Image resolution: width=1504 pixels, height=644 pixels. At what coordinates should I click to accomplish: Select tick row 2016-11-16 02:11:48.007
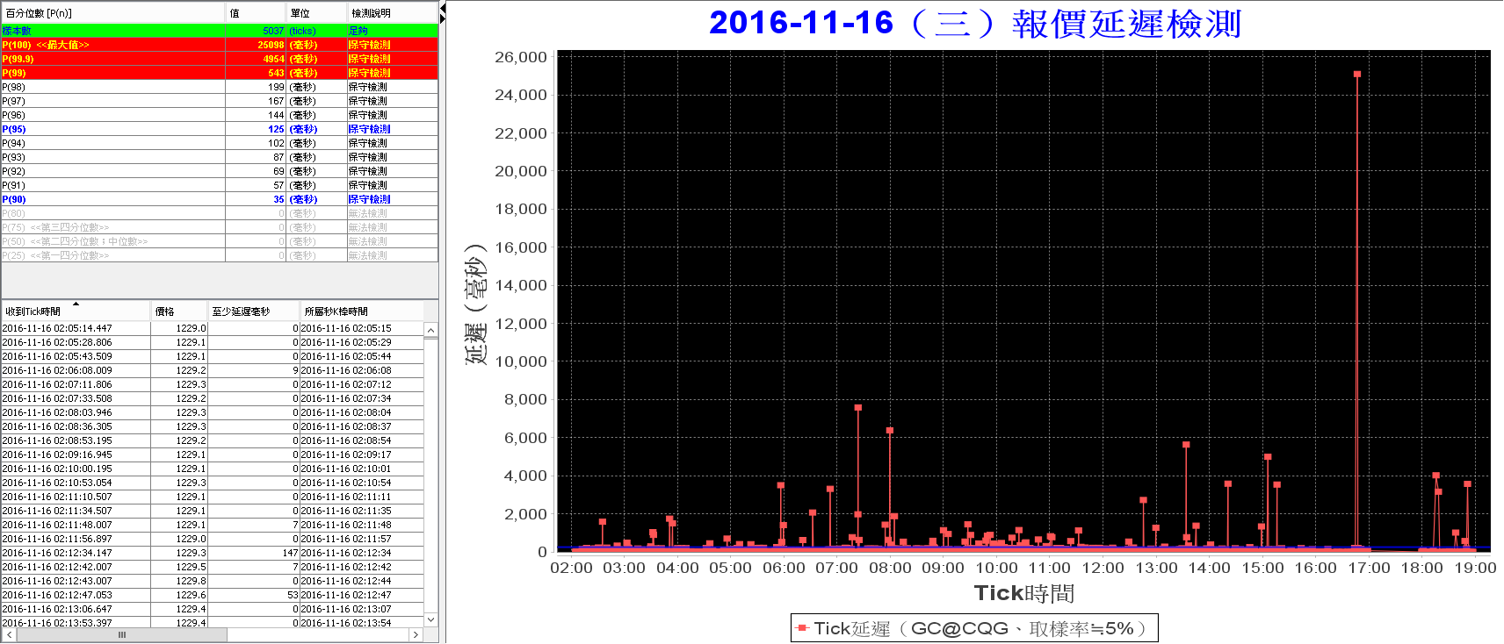[213, 525]
